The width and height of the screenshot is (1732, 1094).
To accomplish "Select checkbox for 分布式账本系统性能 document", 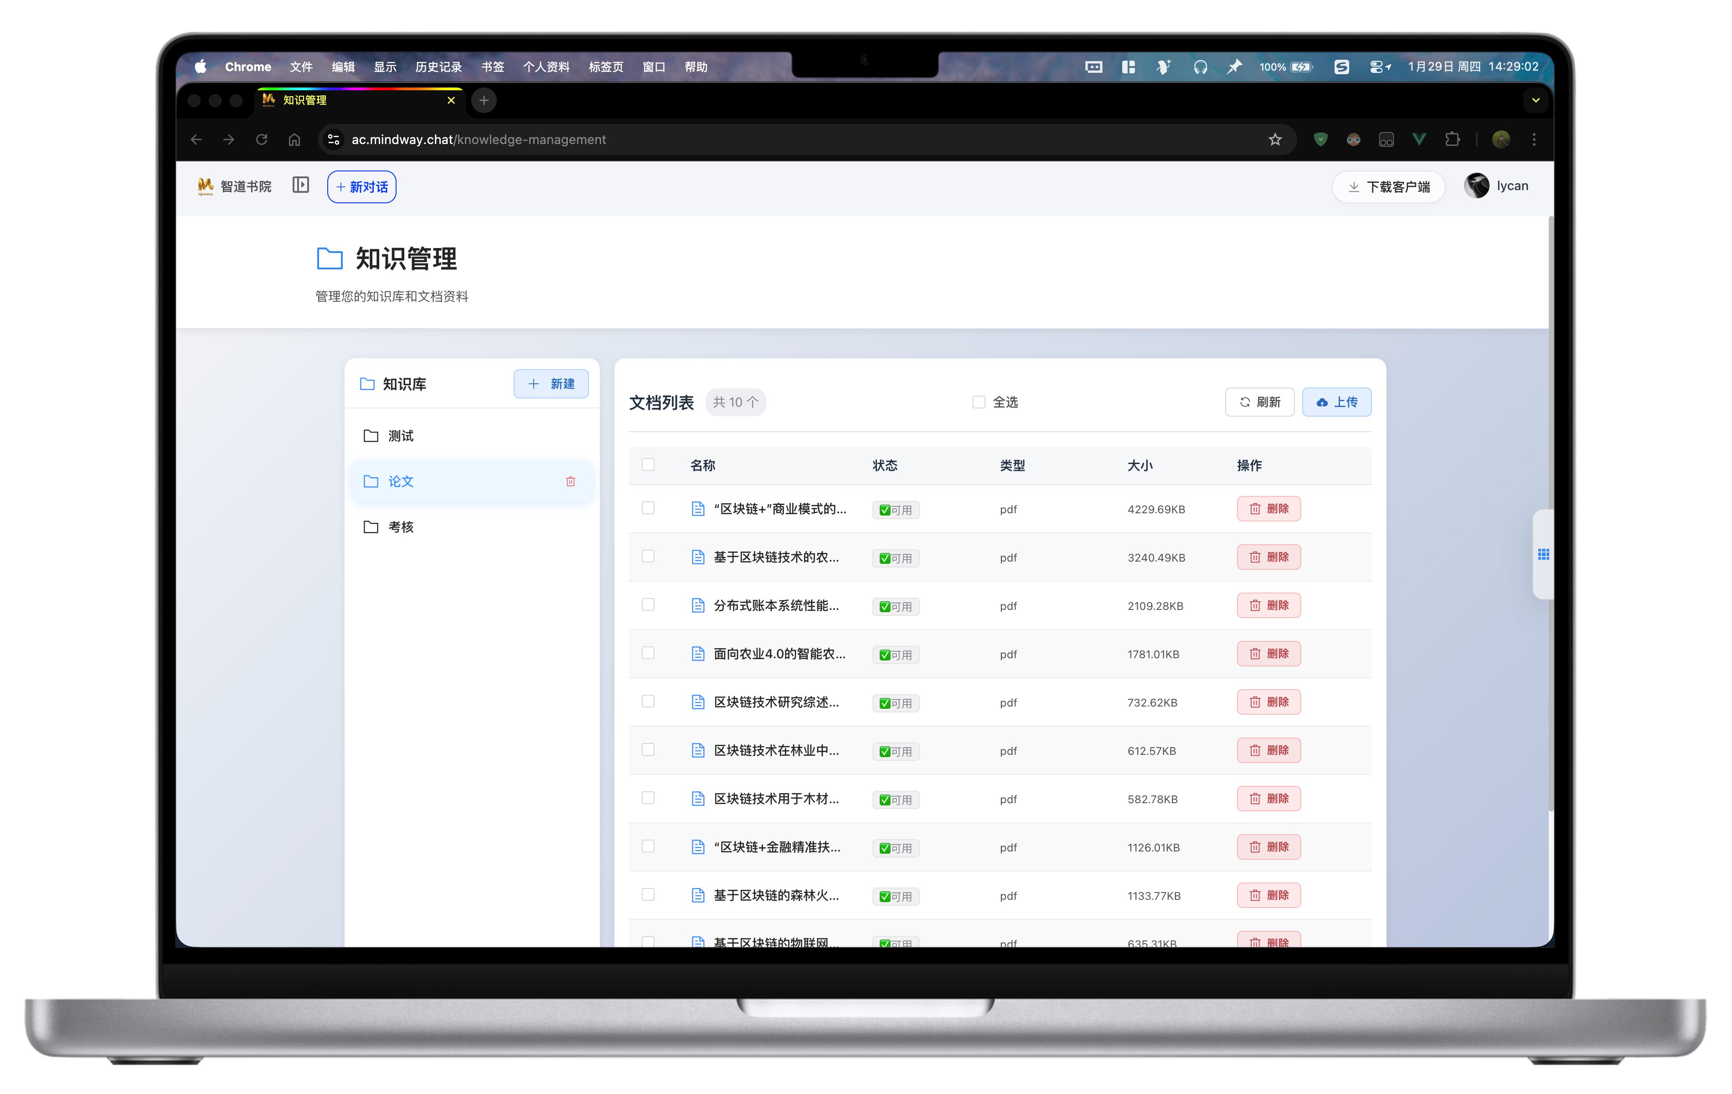I will point(648,605).
